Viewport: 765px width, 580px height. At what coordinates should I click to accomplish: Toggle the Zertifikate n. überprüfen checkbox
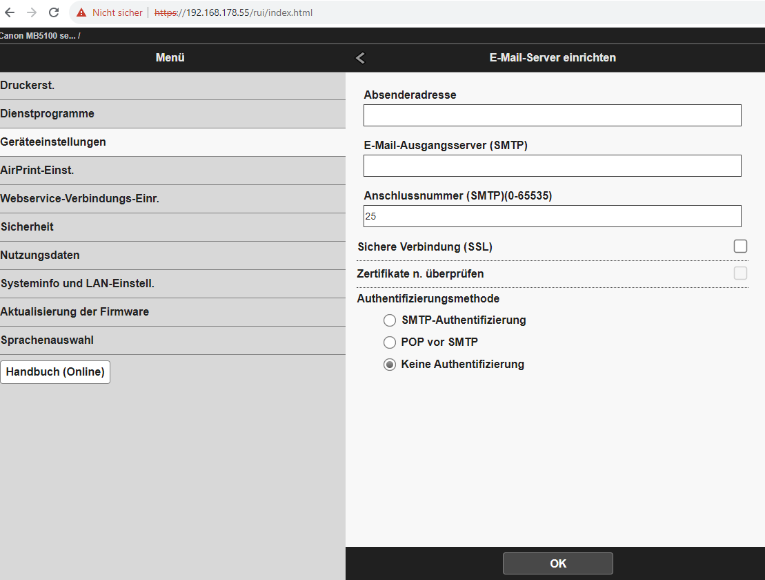(740, 273)
